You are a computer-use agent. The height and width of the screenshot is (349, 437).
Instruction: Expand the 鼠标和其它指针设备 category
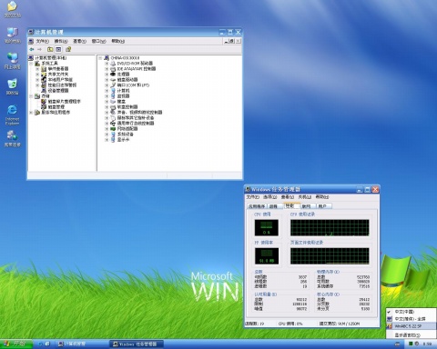tap(107, 118)
